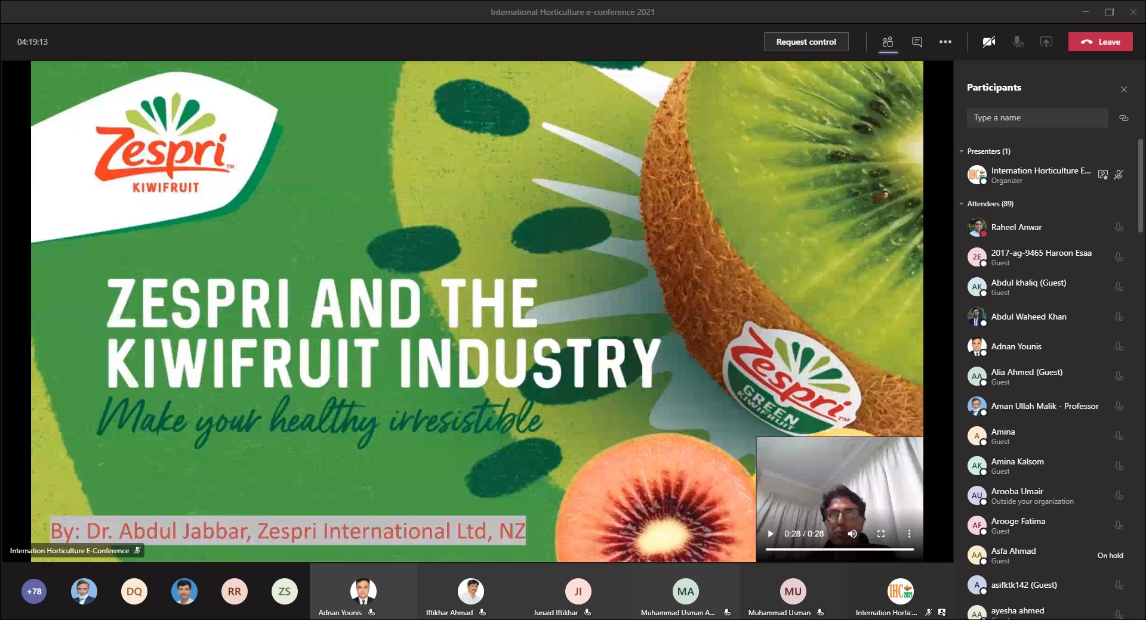Click mic icon beside asifktk142

(x=1119, y=585)
